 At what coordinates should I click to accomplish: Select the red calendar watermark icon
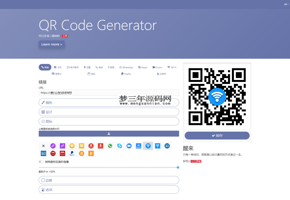[53, 153]
